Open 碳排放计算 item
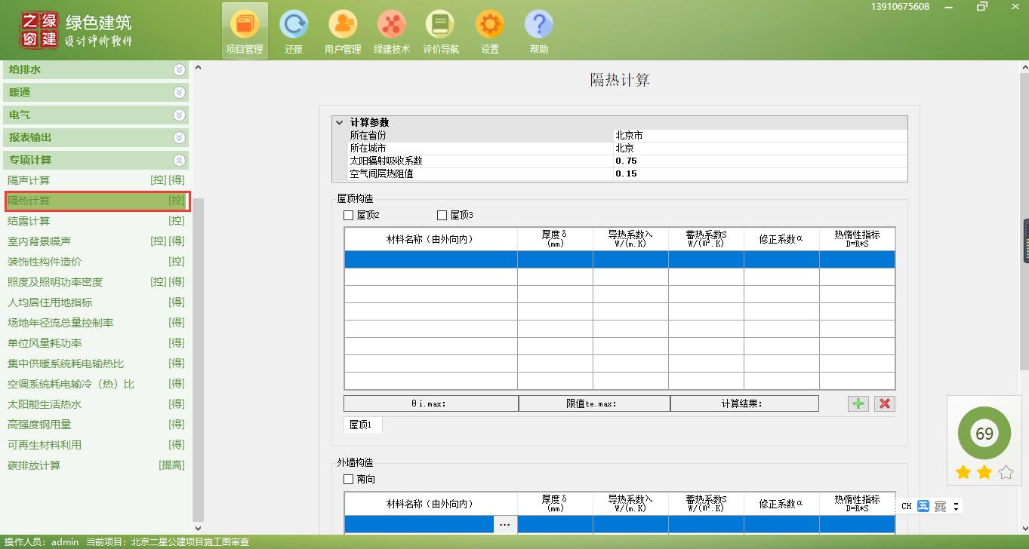The width and height of the screenshot is (1029, 549). tap(95, 465)
